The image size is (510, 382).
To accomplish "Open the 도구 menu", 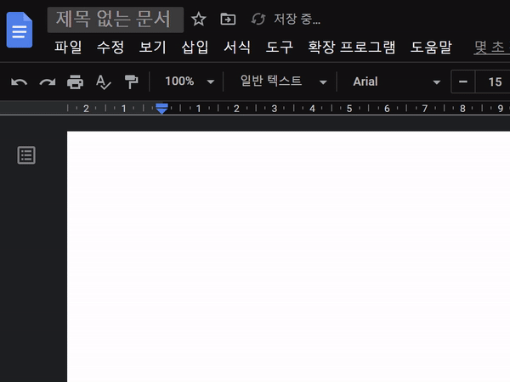I will click(x=280, y=47).
